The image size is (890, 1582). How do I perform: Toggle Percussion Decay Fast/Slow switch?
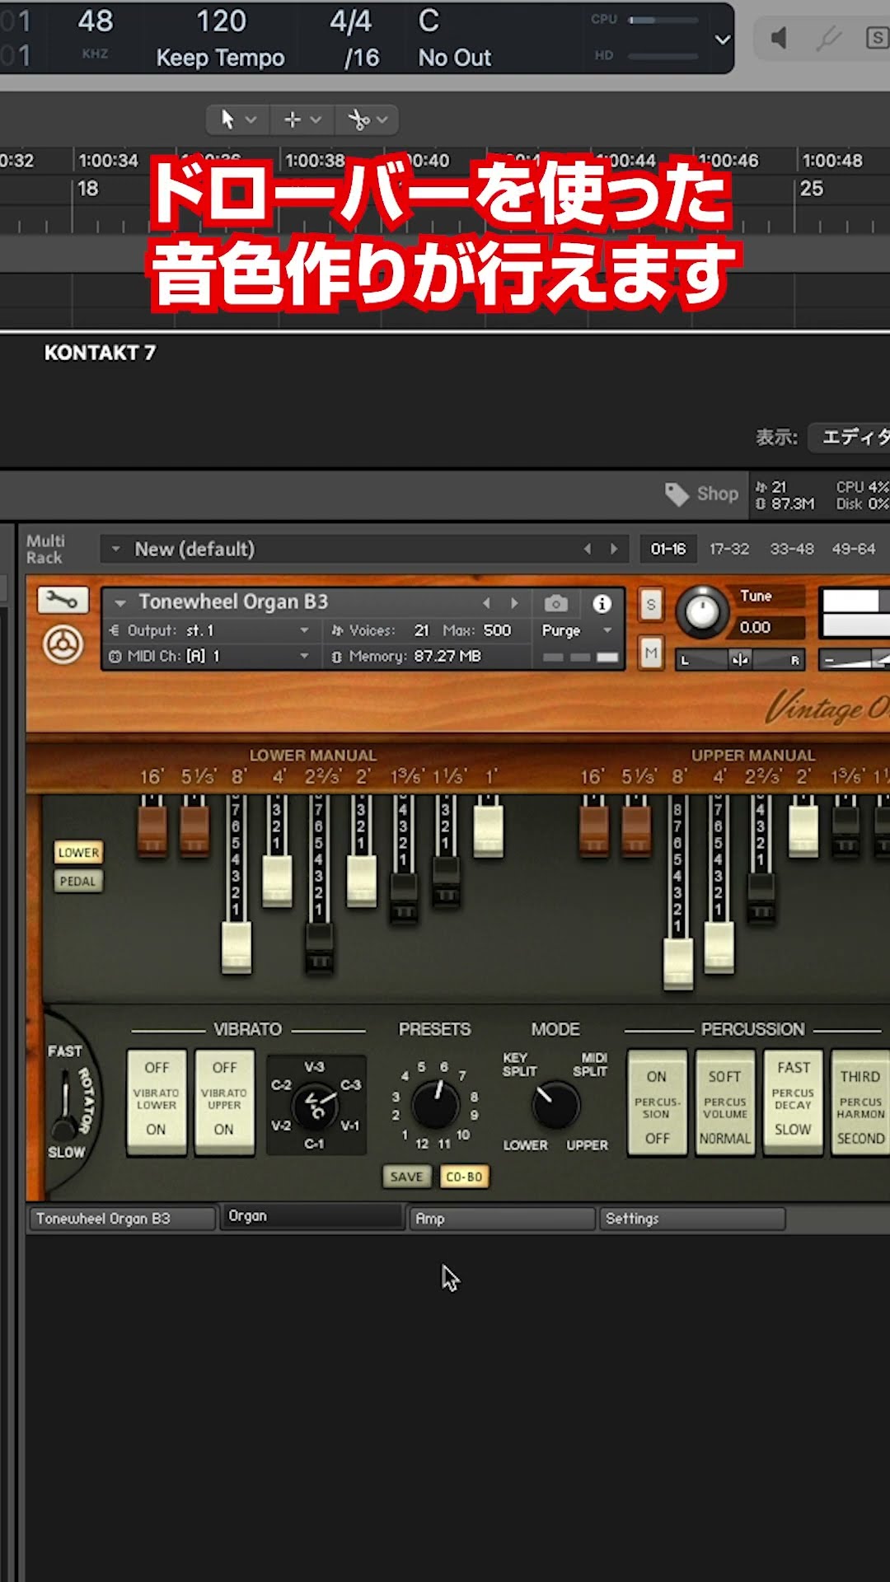pyautogui.click(x=794, y=1102)
